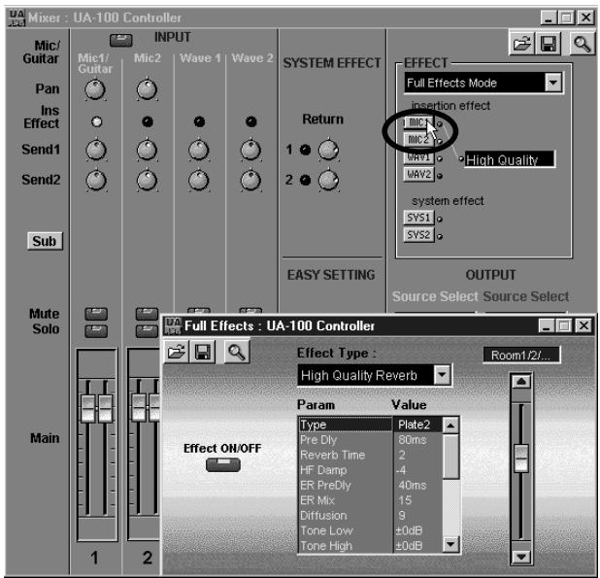Click Send1 knob for Wave 2

[250, 150]
